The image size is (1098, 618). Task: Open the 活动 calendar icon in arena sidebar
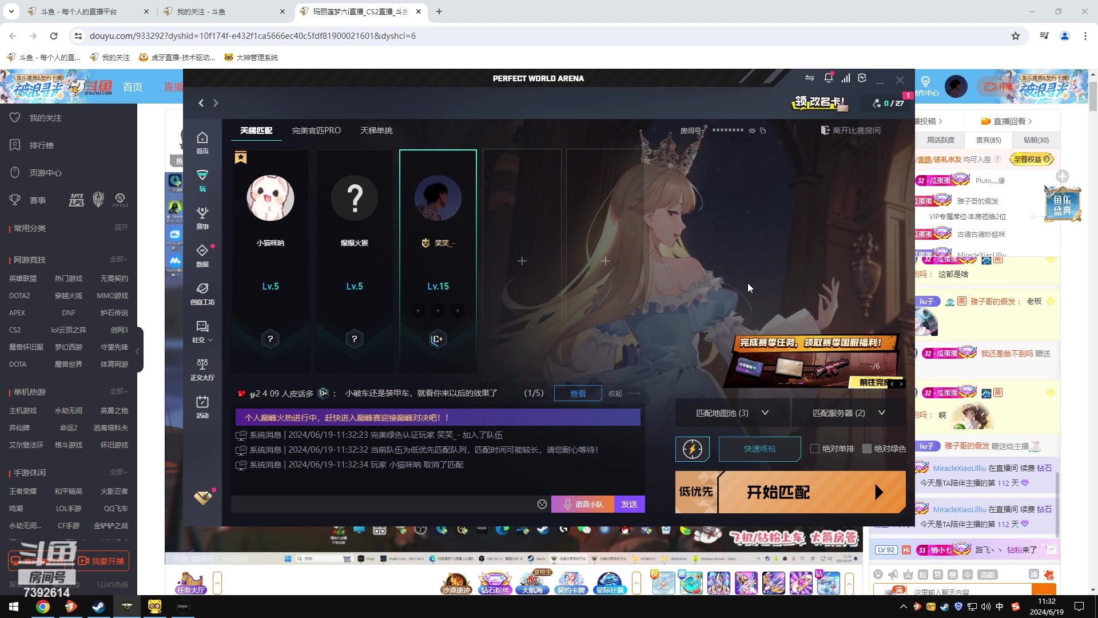coord(202,407)
